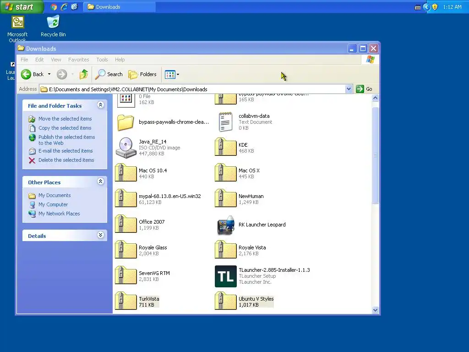469x352 pixels.
Task: Click the Downloads taskbar button
Action: pyautogui.click(x=119, y=7)
